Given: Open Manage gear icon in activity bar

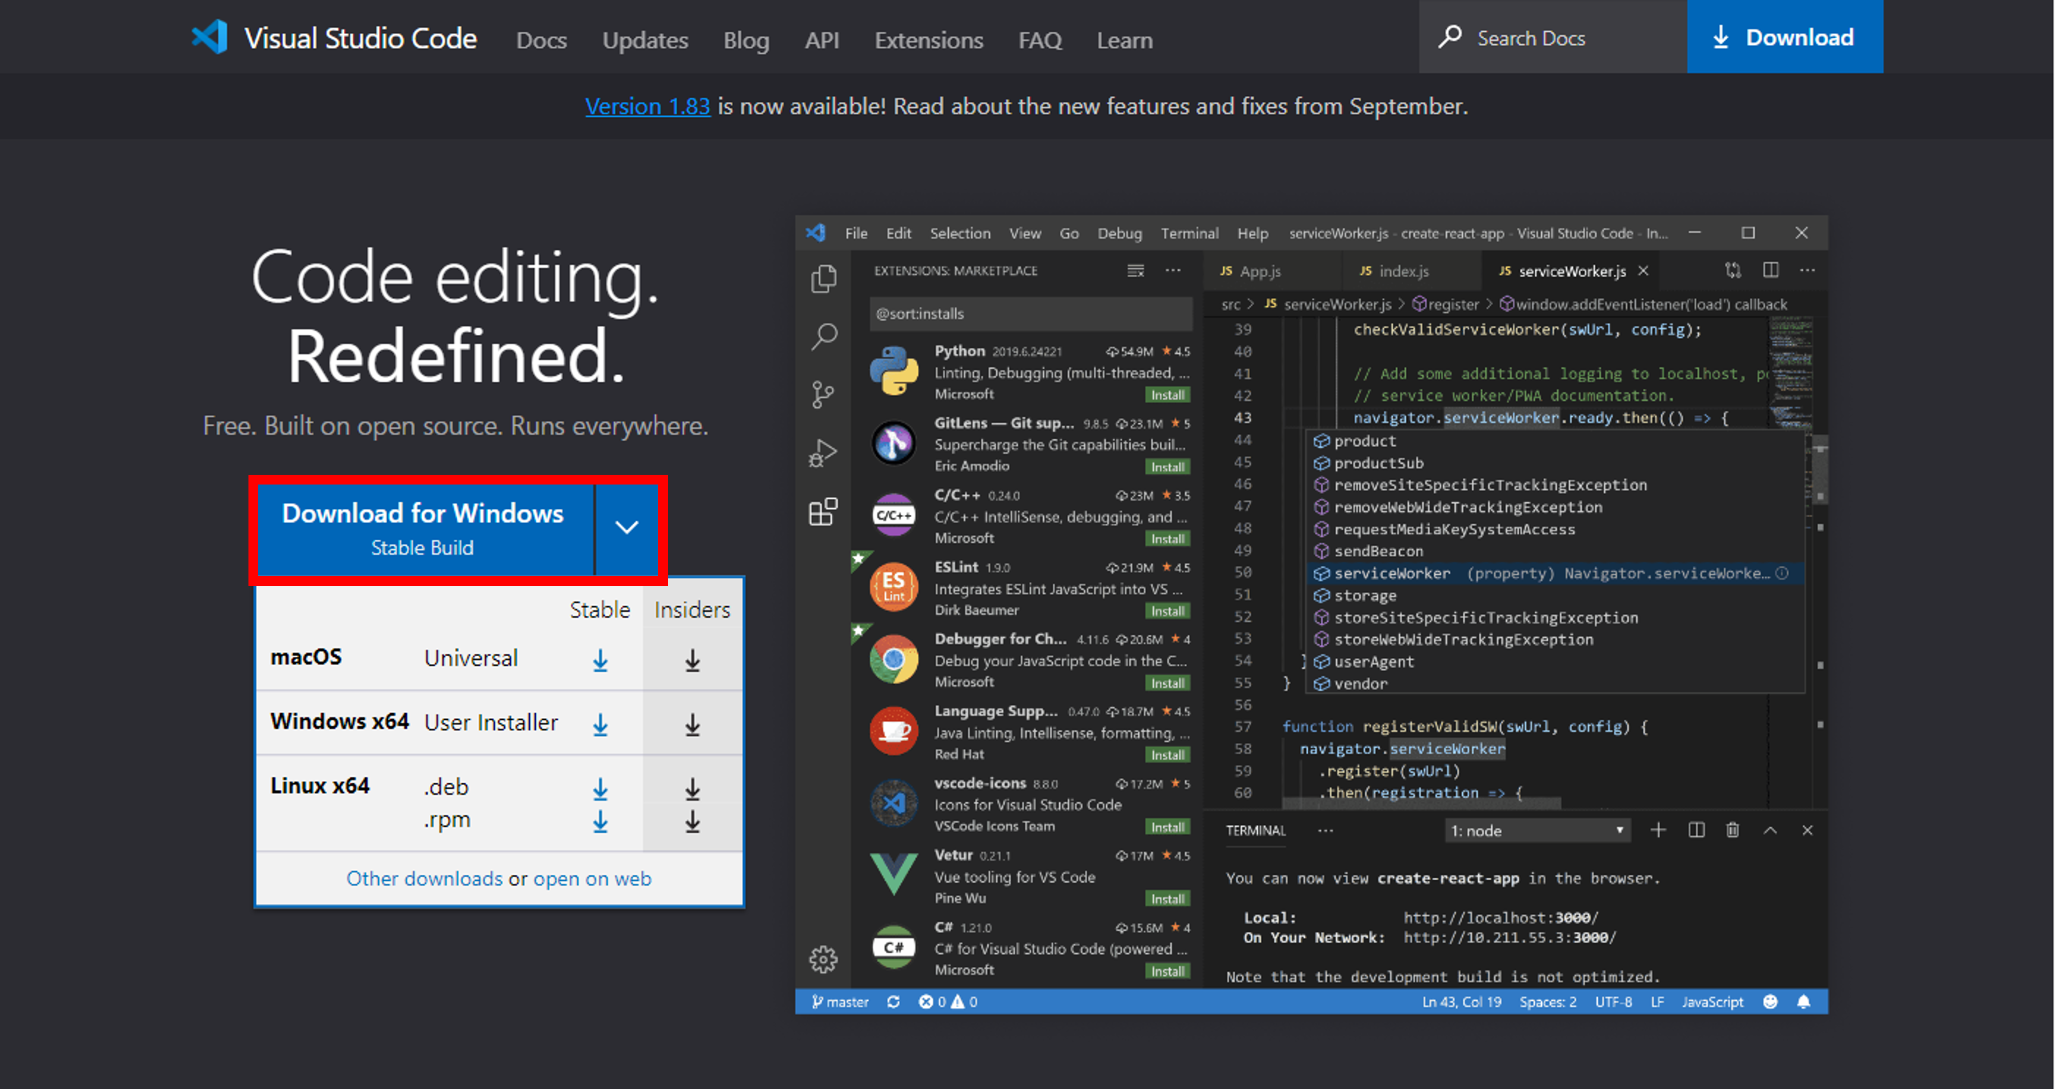Looking at the screenshot, I should click(x=823, y=959).
